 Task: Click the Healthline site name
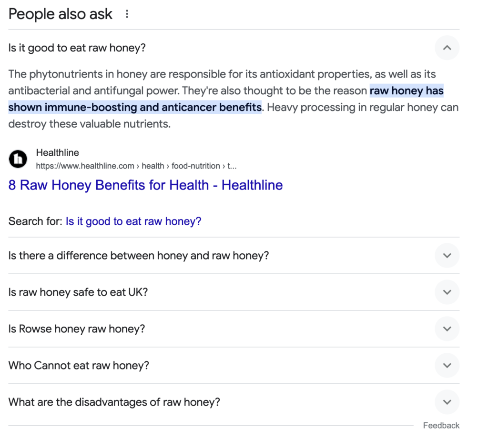(58, 153)
